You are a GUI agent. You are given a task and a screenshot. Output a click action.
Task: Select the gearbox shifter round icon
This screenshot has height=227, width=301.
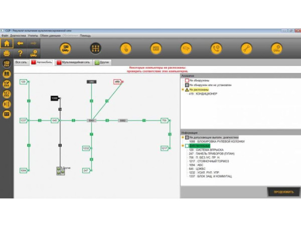[95, 49]
